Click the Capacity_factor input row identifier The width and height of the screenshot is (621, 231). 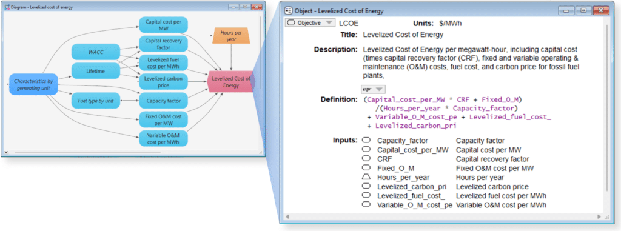point(403,140)
